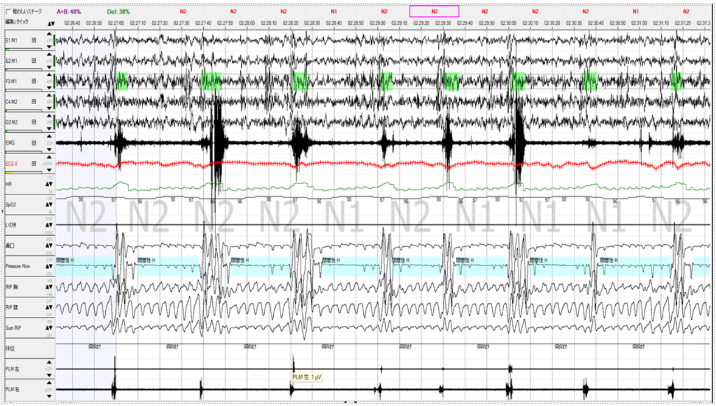Uncheck the EMG channel checkbox
716x406 pixels.
tap(34, 143)
